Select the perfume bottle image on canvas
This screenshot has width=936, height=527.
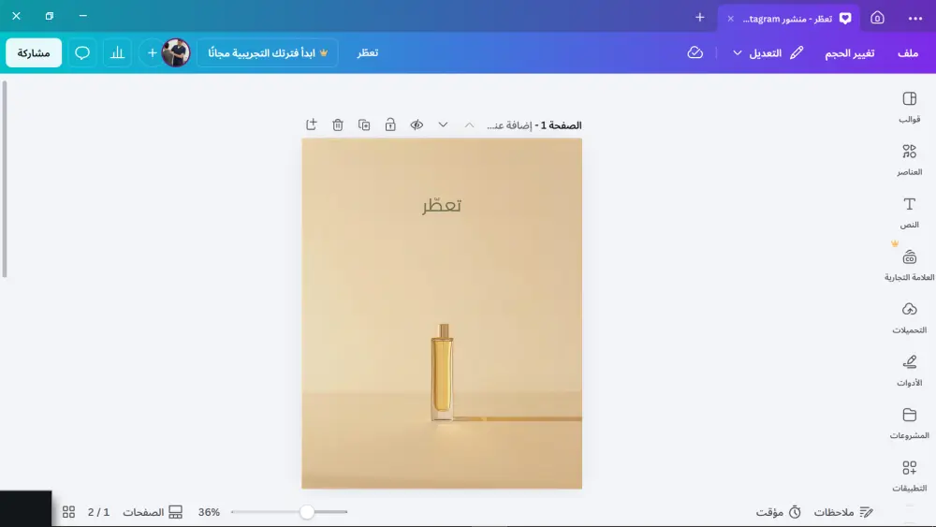pos(443,373)
